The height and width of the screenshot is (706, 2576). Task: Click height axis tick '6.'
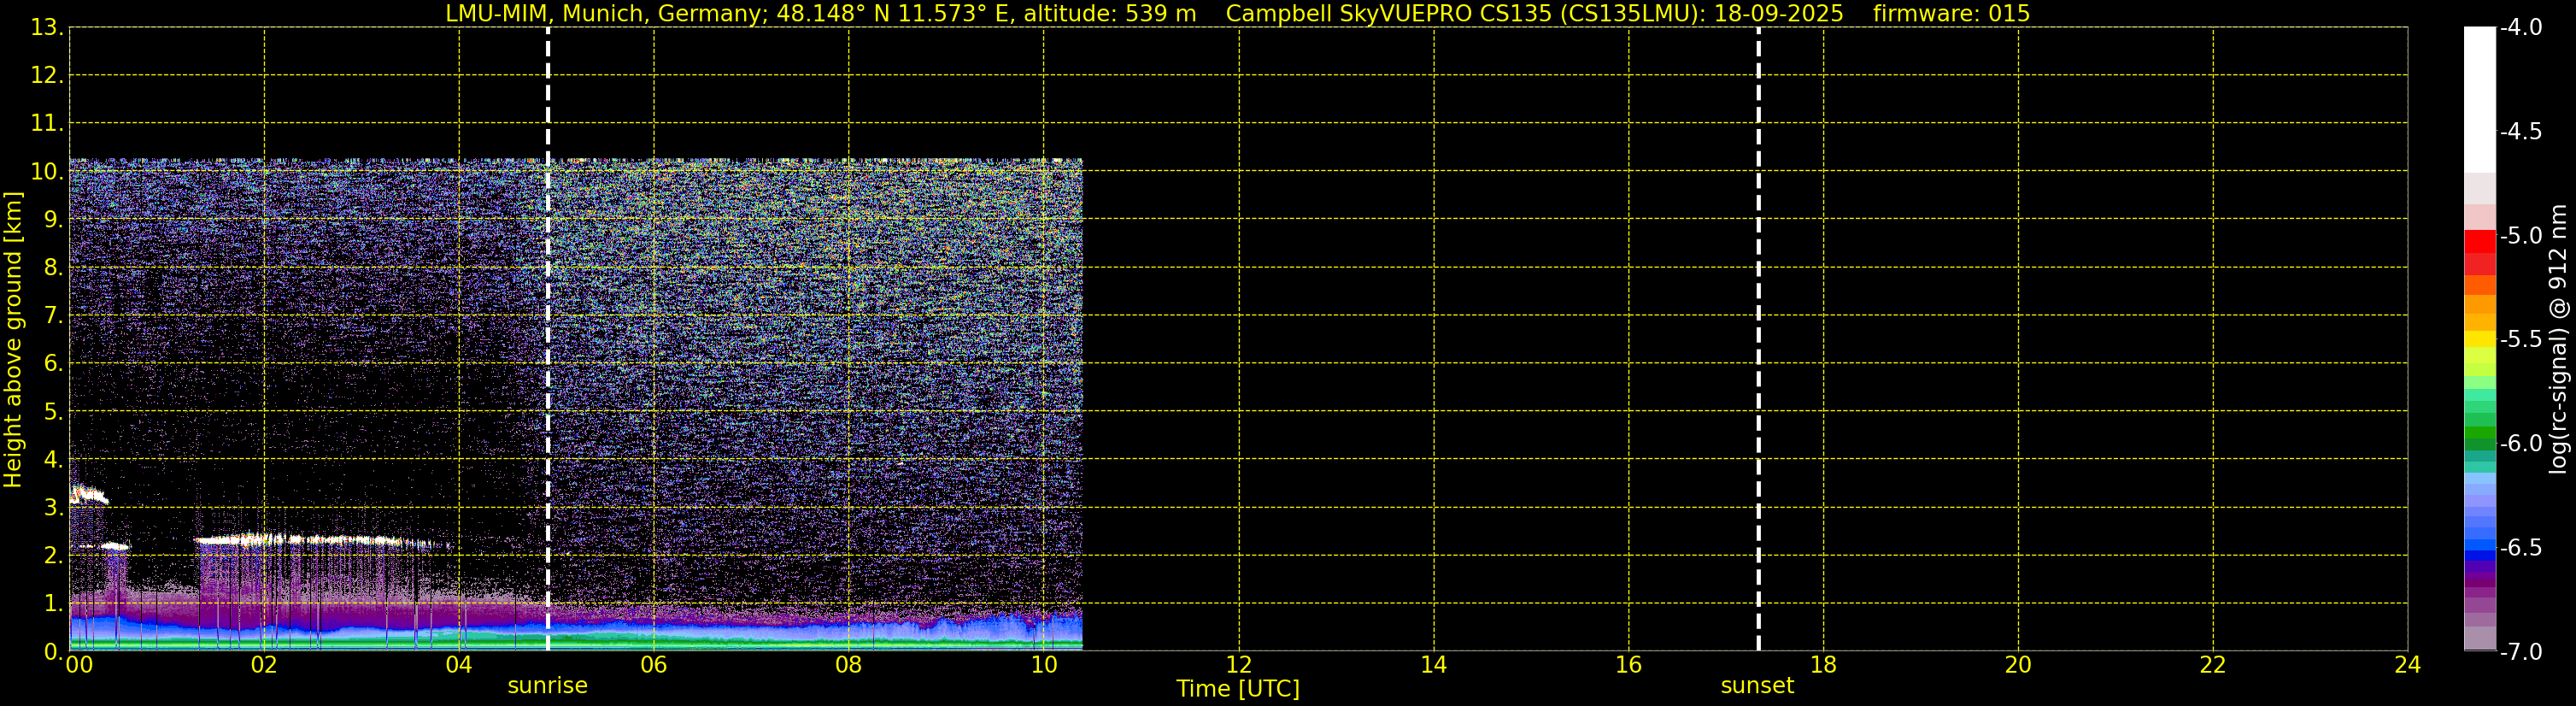pyautogui.click(x=53, y=364)
